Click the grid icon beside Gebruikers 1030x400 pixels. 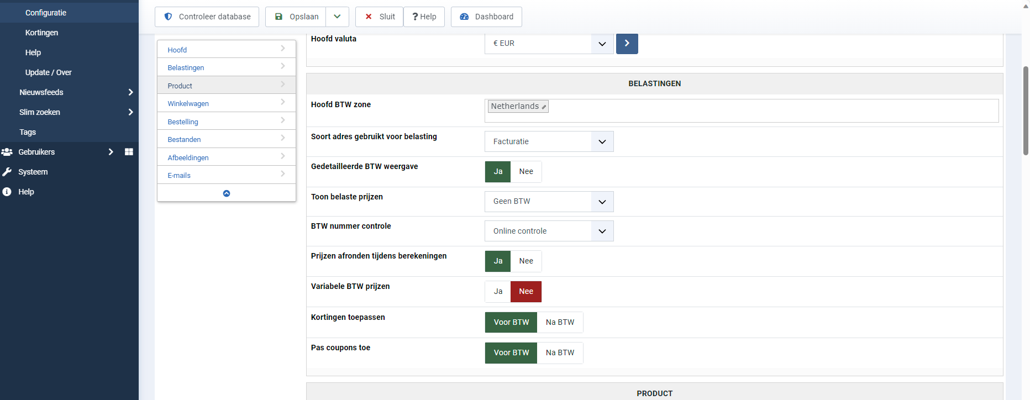pyautogui.click(x=129, y=152)
